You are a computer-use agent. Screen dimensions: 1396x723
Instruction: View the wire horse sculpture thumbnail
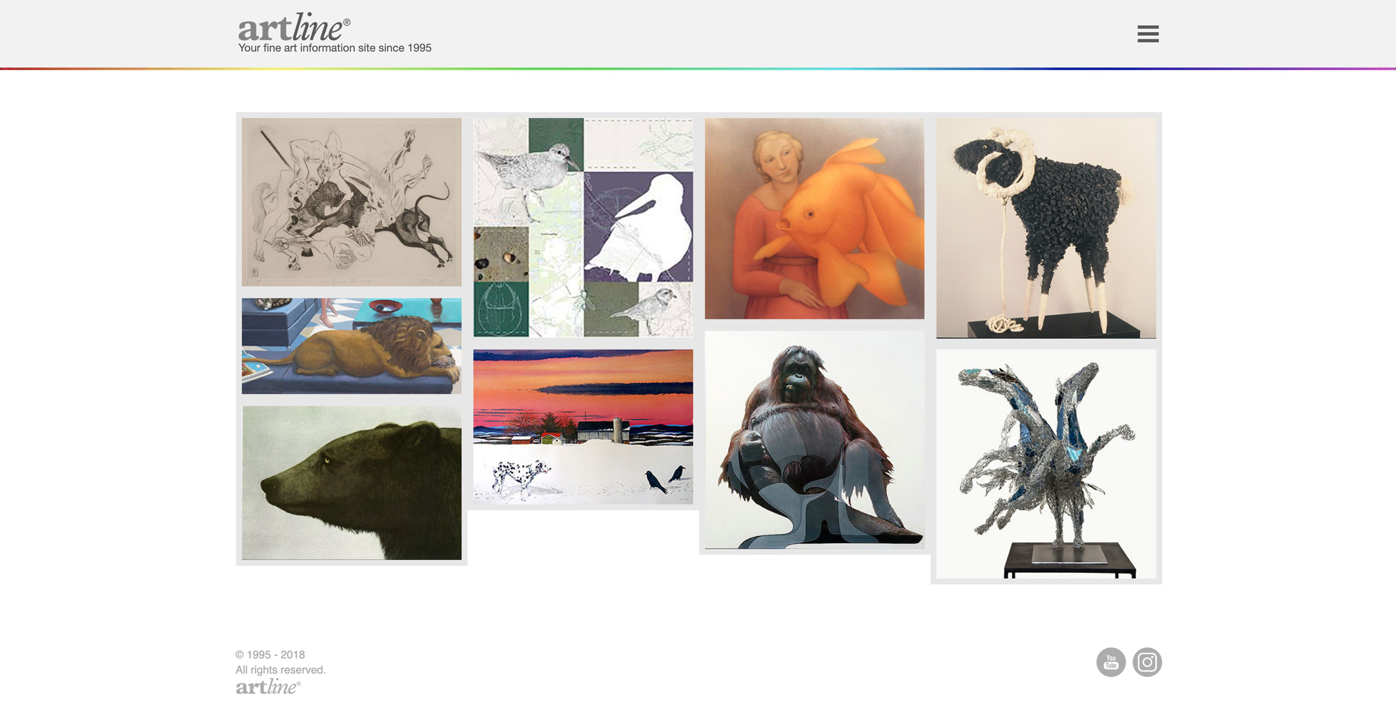point(1046,464)
